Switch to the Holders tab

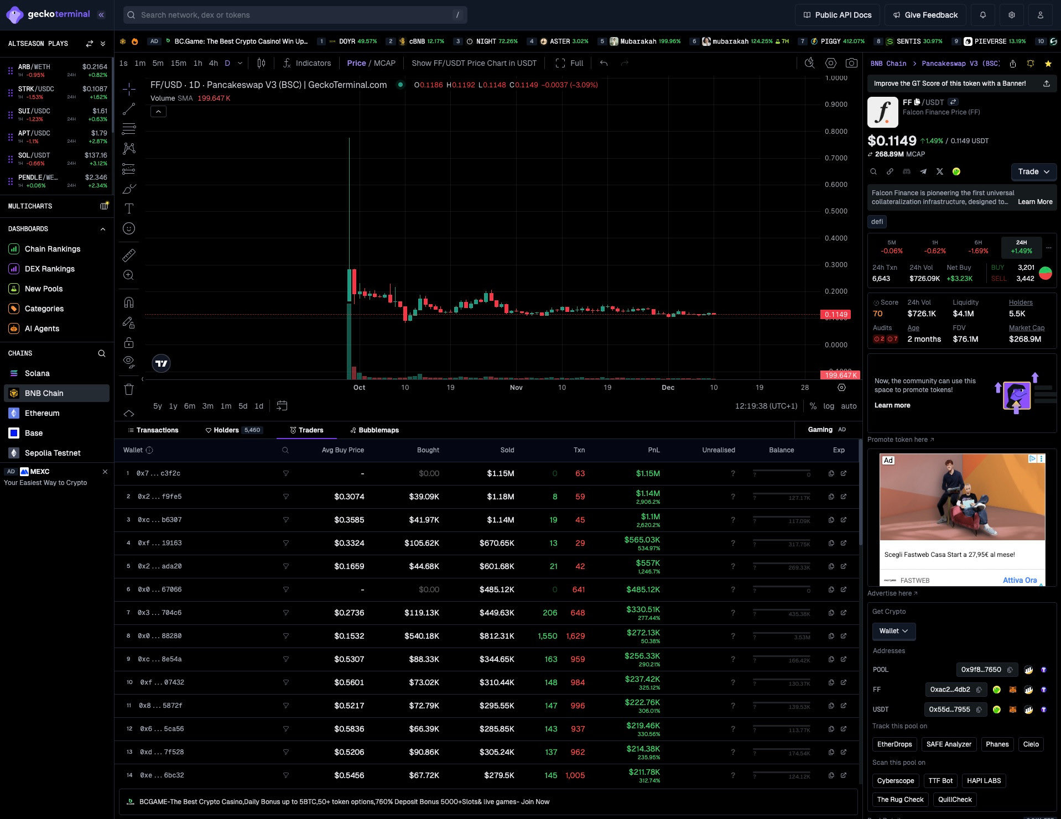[233, 430]
